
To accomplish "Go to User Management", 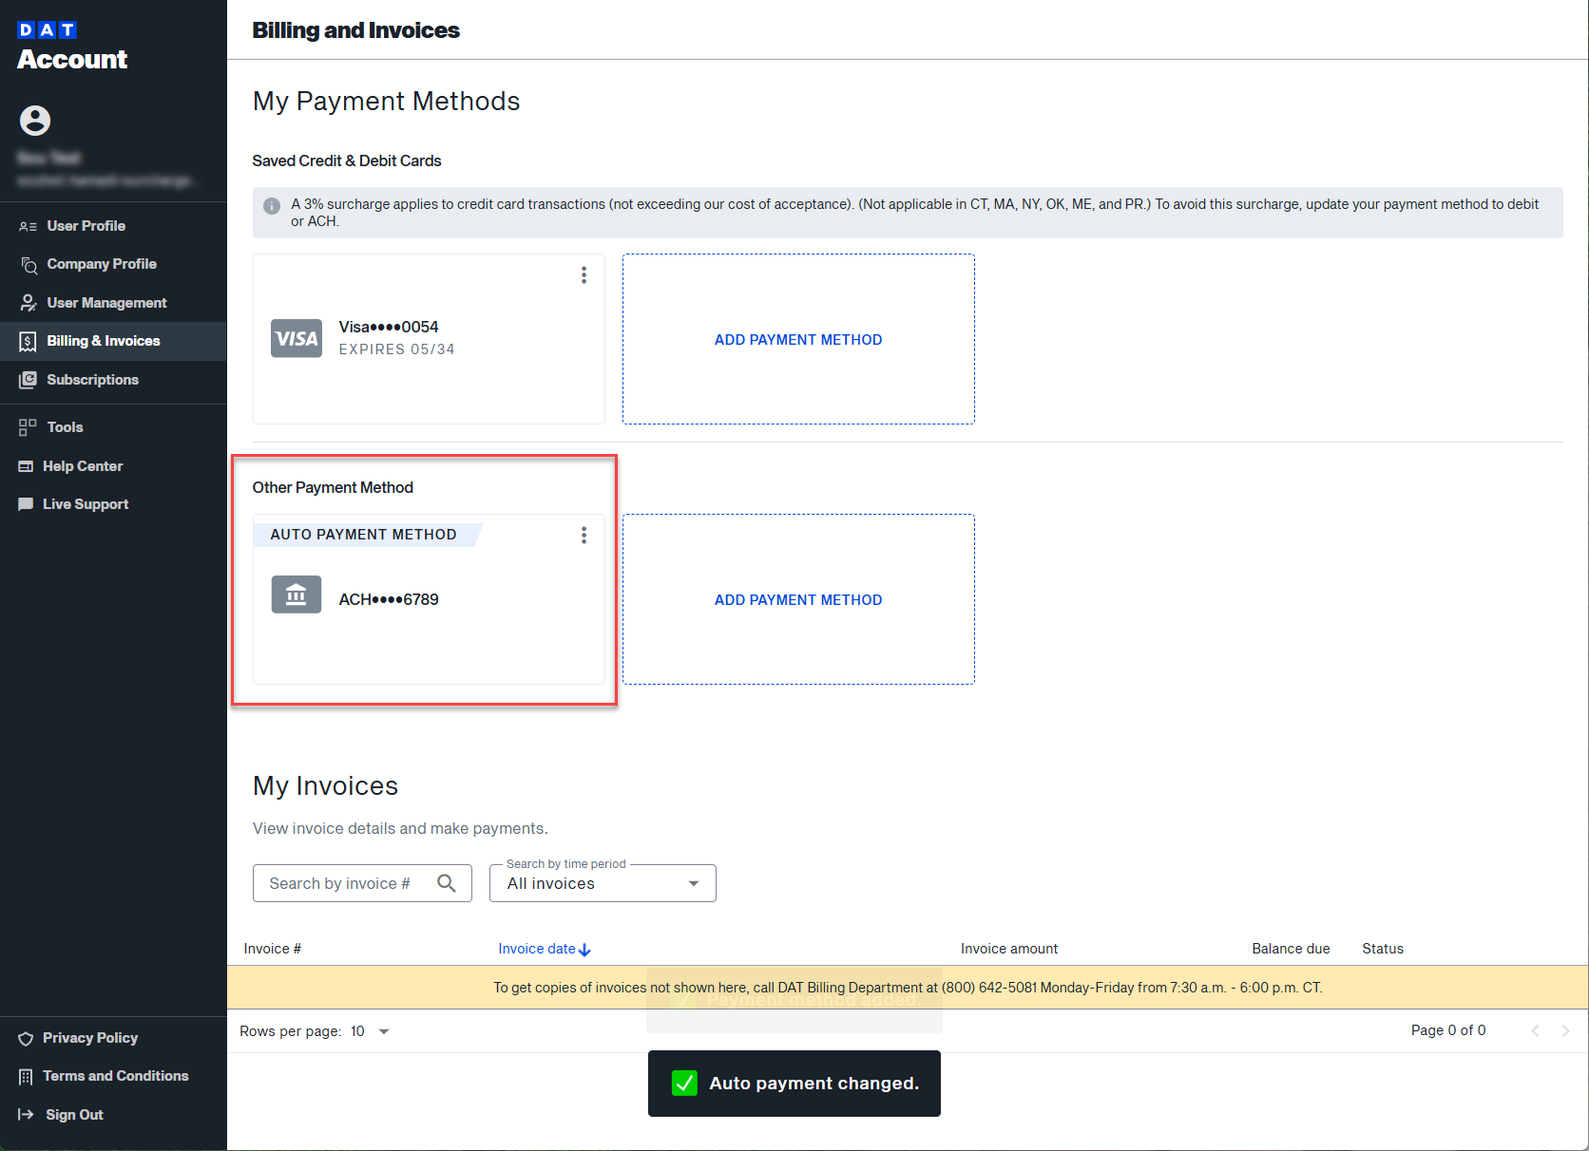I will (x=113, y=303).
